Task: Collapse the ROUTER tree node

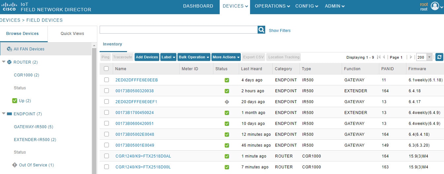Action: pyautogui.click(x=4, y=62)
